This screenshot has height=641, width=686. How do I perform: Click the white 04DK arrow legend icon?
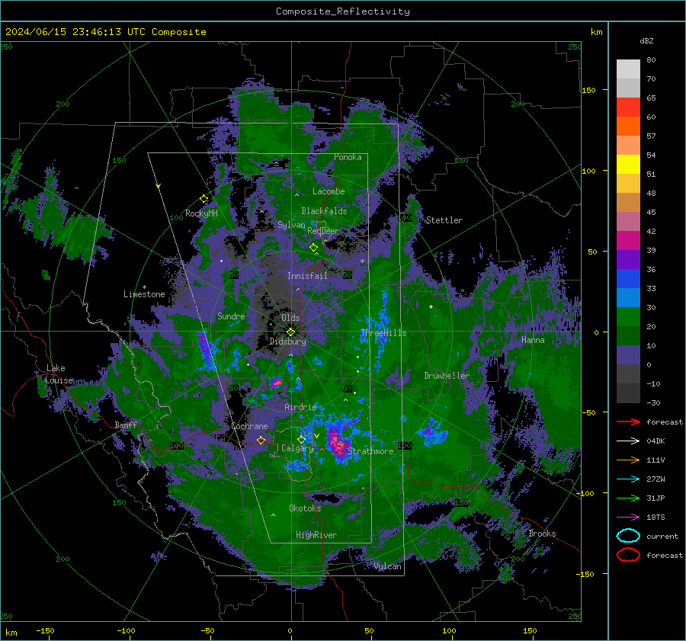[628, 441]
